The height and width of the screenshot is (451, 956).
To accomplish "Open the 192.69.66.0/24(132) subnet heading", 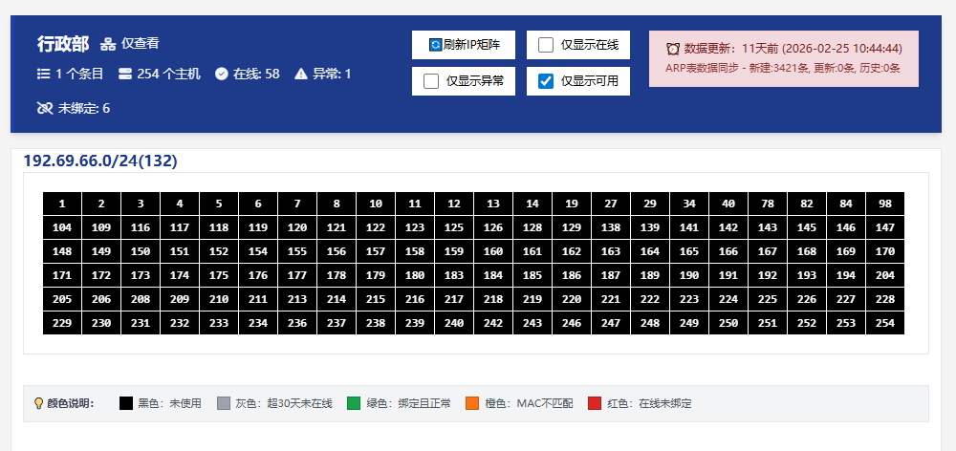I will tap(100, 161).
